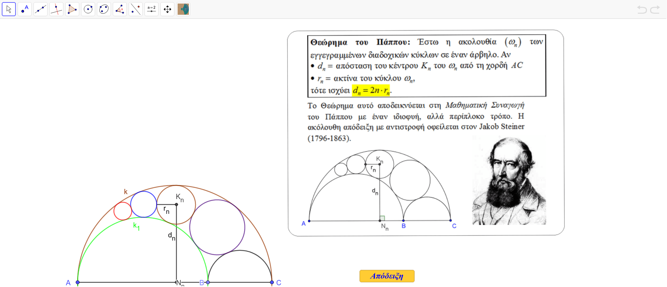Undo the last action
The image size is (667, 287).
click(x=642, y=9)
